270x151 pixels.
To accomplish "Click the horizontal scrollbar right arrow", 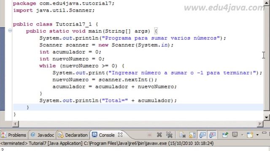I will (x=260, y=124).
